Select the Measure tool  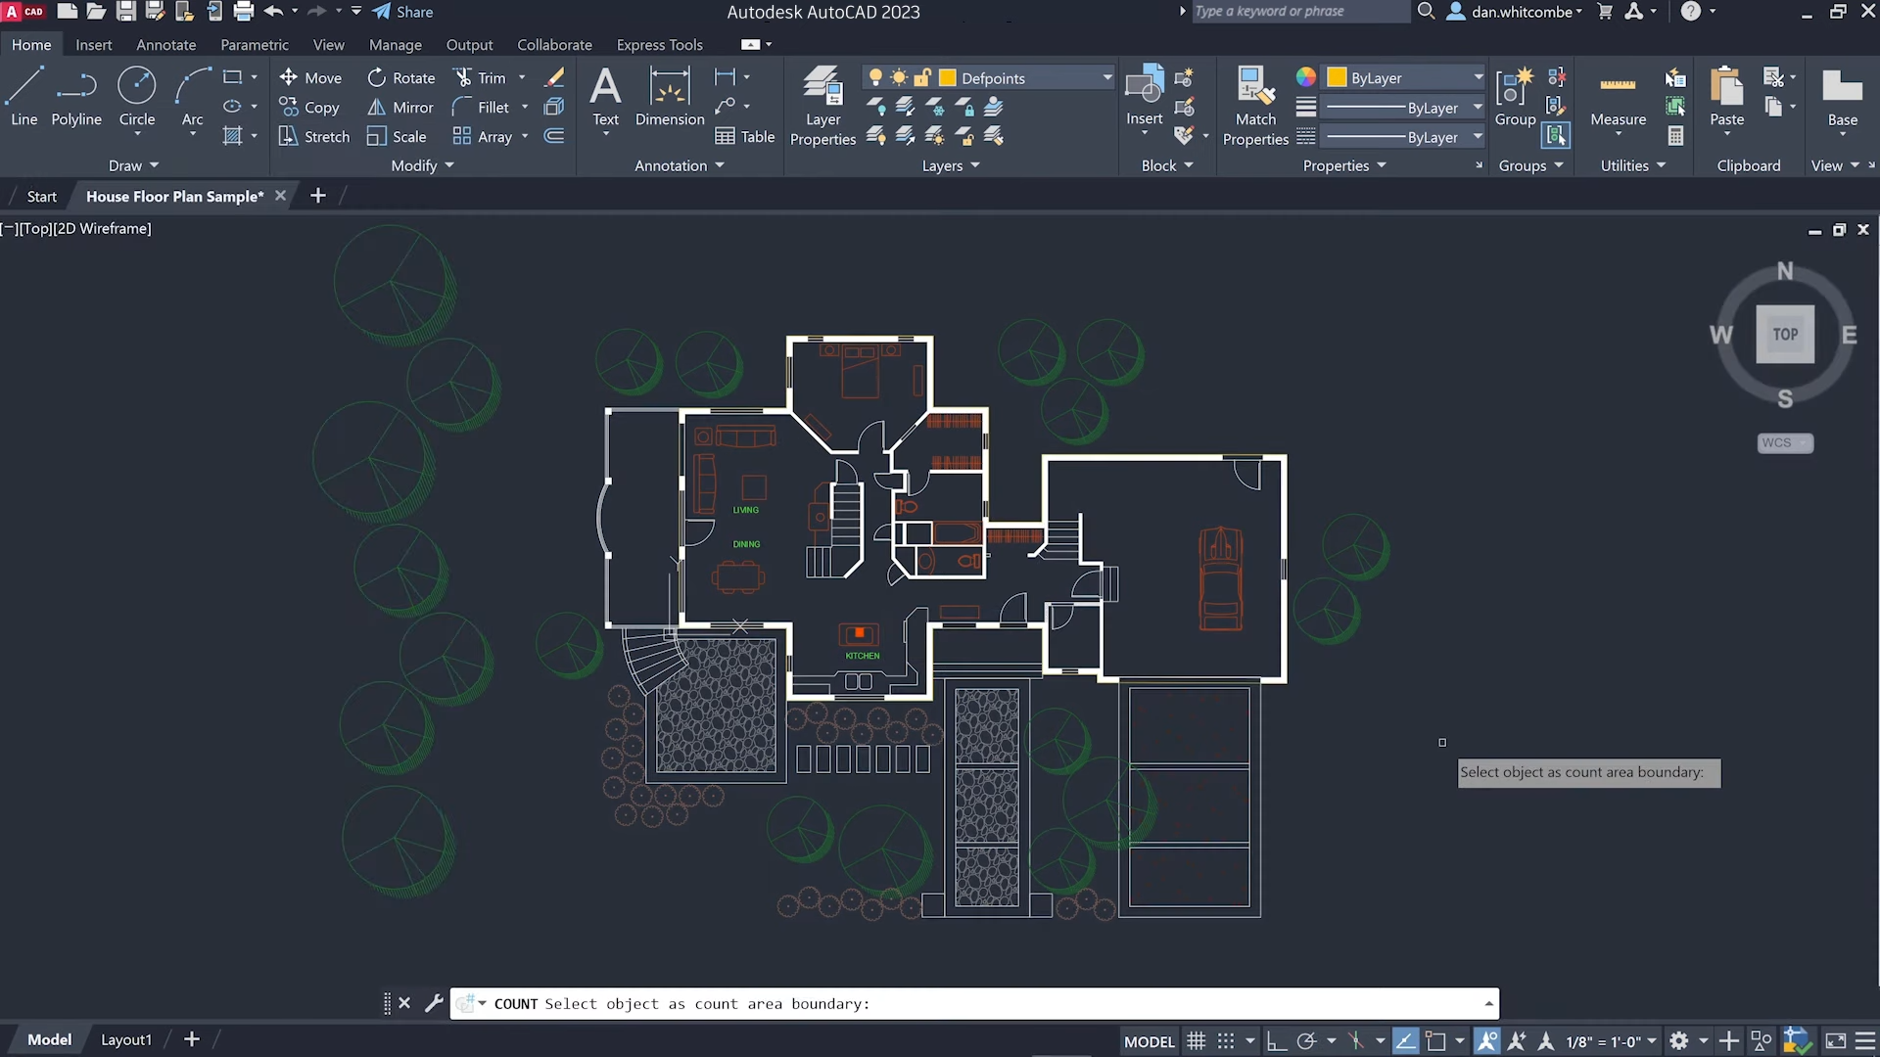(x=1620, y=97)
